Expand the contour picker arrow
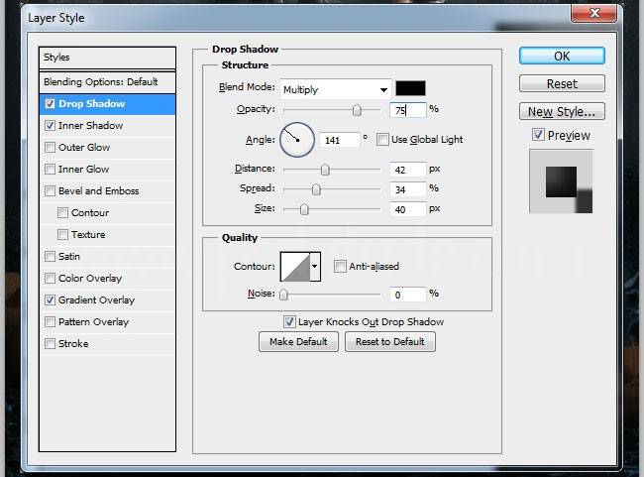The width and height of the screenshot is (644, 477). [315, 266]
